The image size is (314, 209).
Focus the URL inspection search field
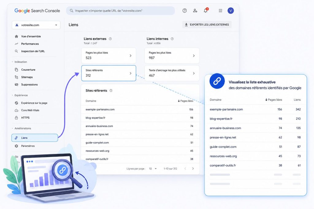pos(120,11)
